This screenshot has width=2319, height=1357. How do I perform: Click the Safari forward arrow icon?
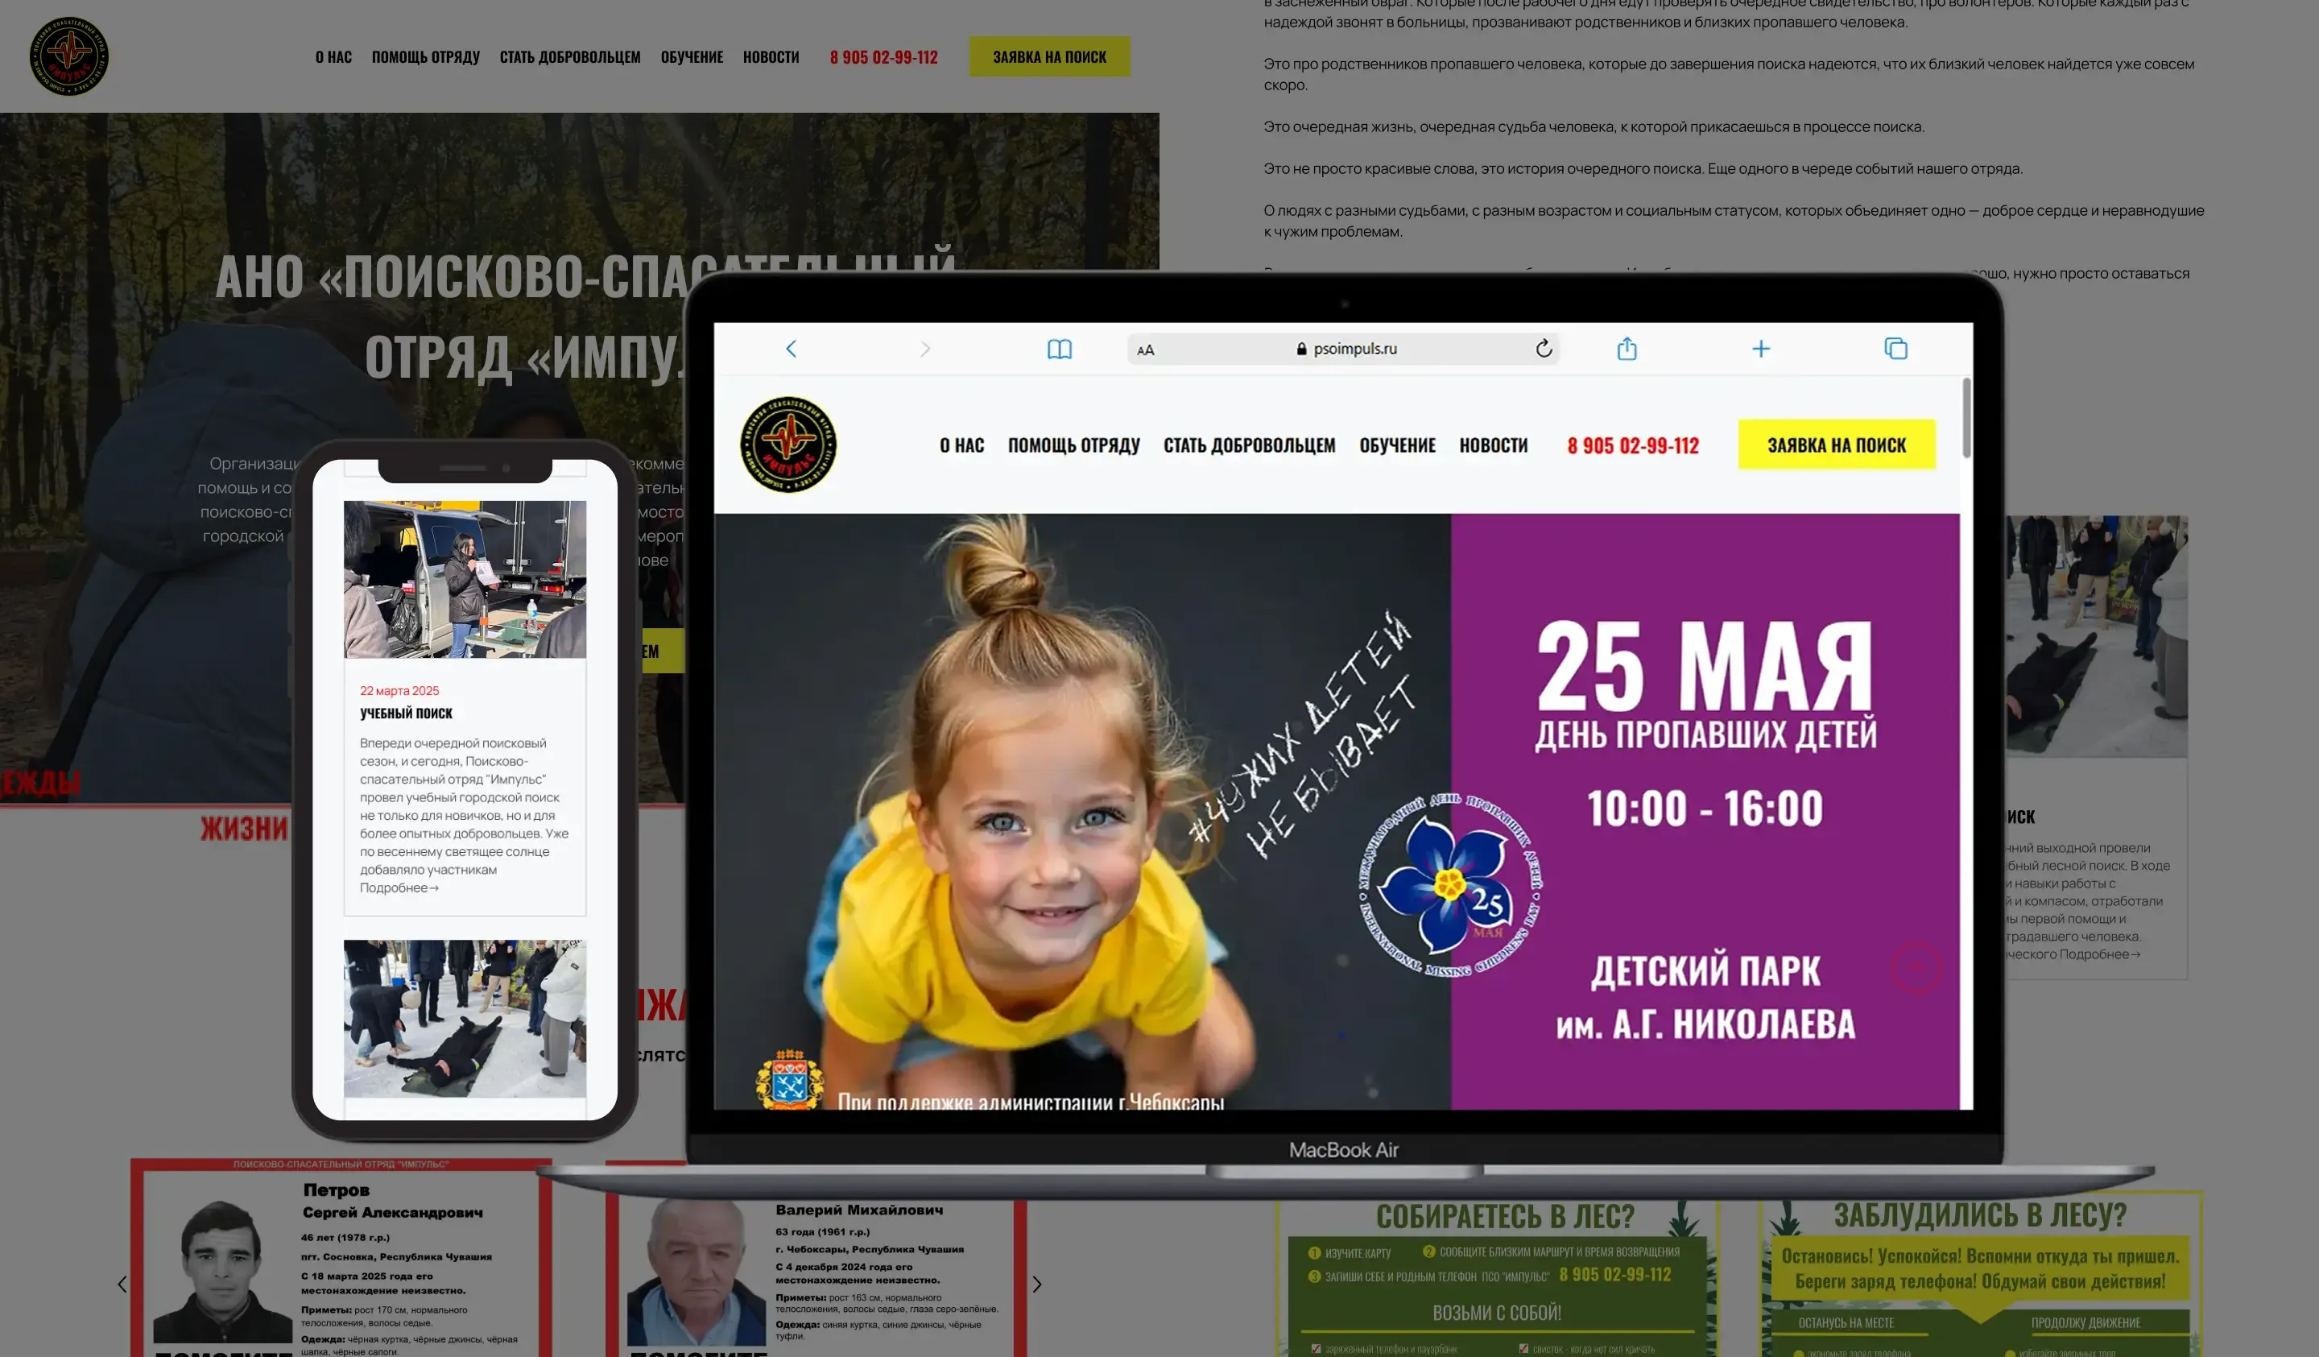click(x=925, y=349)
